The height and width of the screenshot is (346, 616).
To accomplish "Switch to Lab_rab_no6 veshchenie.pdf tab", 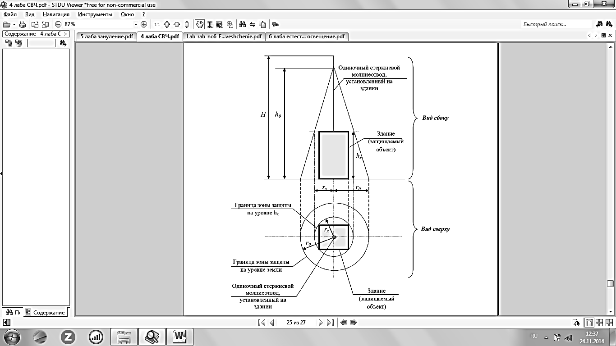I will tap(224, 37).
